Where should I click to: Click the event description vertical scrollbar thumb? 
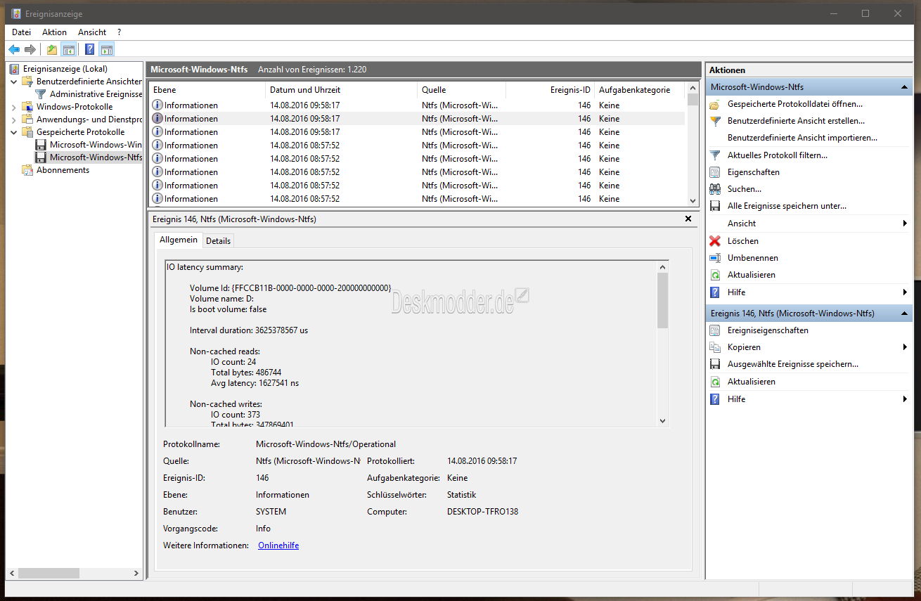(x=662, y=300)
